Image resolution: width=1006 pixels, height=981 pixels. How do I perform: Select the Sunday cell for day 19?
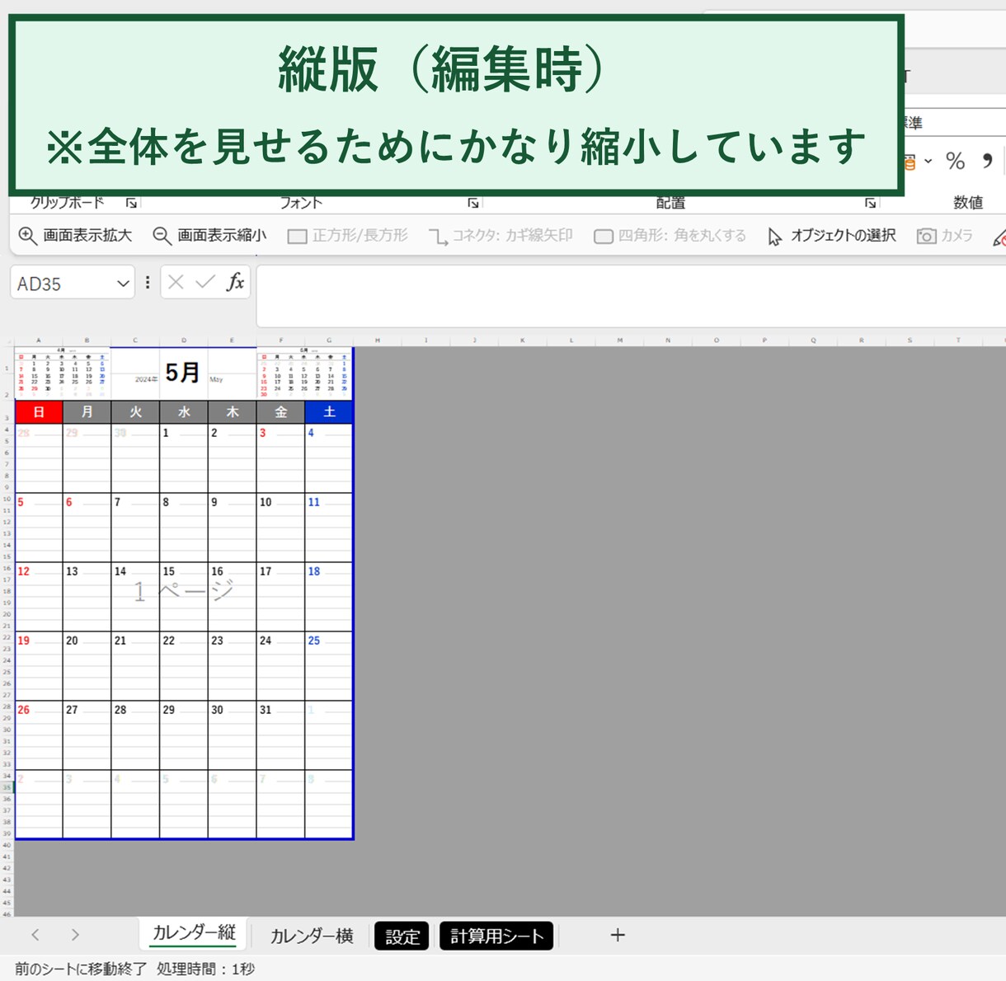(x=39, y=666)
